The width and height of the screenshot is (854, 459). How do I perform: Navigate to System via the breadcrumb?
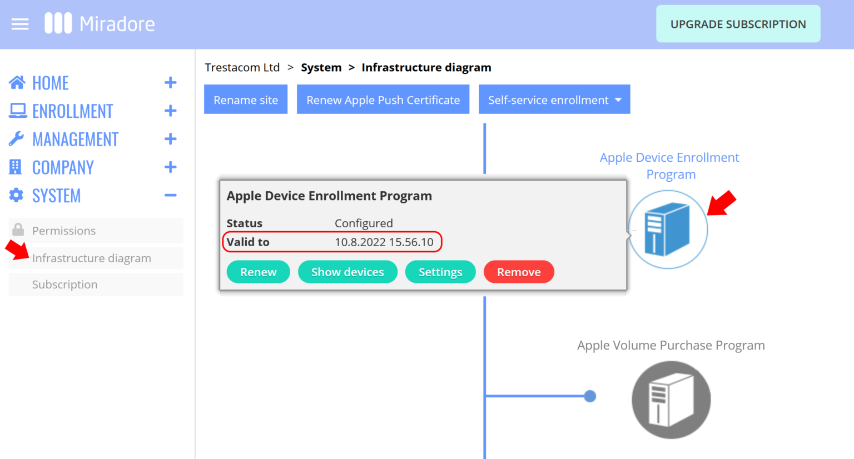(321, 67)
